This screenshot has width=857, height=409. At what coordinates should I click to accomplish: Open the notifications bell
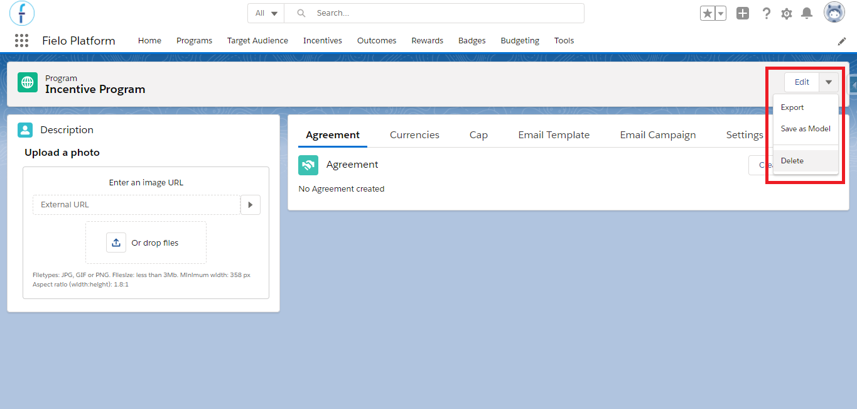[x=807, y=13]
